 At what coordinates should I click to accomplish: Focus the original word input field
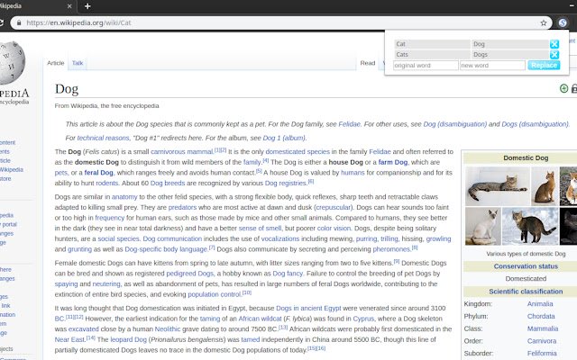[426, 66]
